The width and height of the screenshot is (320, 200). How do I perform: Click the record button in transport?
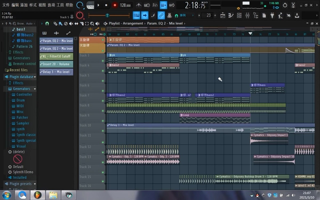115,5
